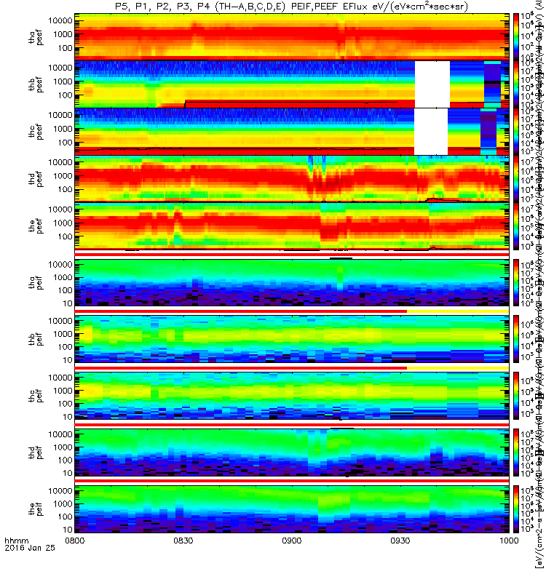Click the 10000 energy tick in tha peef panel
This screenshot has height=582, width=546.
[x=60, y=21]
